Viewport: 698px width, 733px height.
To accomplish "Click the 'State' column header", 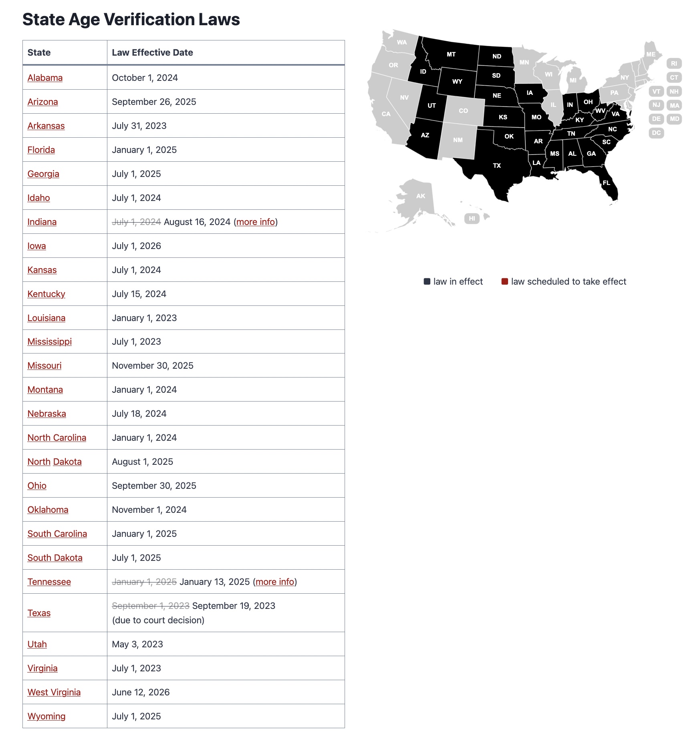I will click(39, 52).
